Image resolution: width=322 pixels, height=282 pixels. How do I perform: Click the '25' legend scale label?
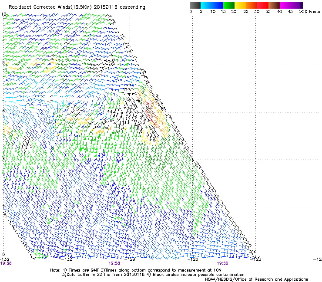tap(246, 12)
